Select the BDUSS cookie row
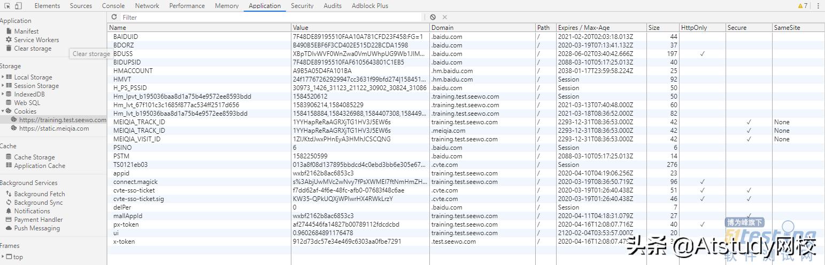The height and width of the screenshot is (265, 825). (466, 54)
